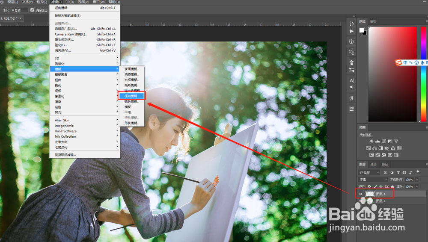Add an Invert adjustment

(x=372, y=155)
